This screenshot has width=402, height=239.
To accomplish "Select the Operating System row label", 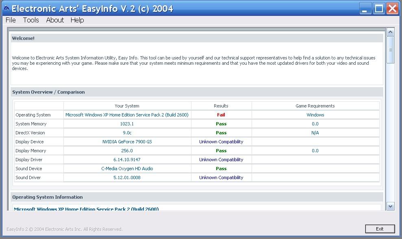I will pos(33,115).
